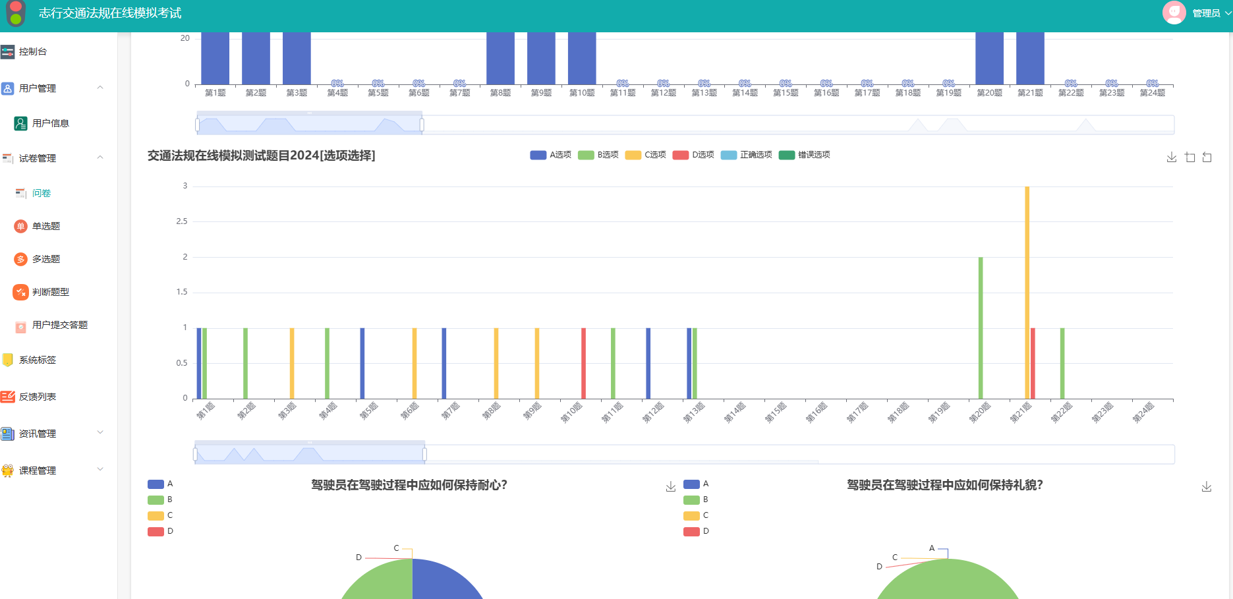Click the tall C-option bar at 第21题
This screenshot has width=1233, height=599.
click(x=1027, y=293)
